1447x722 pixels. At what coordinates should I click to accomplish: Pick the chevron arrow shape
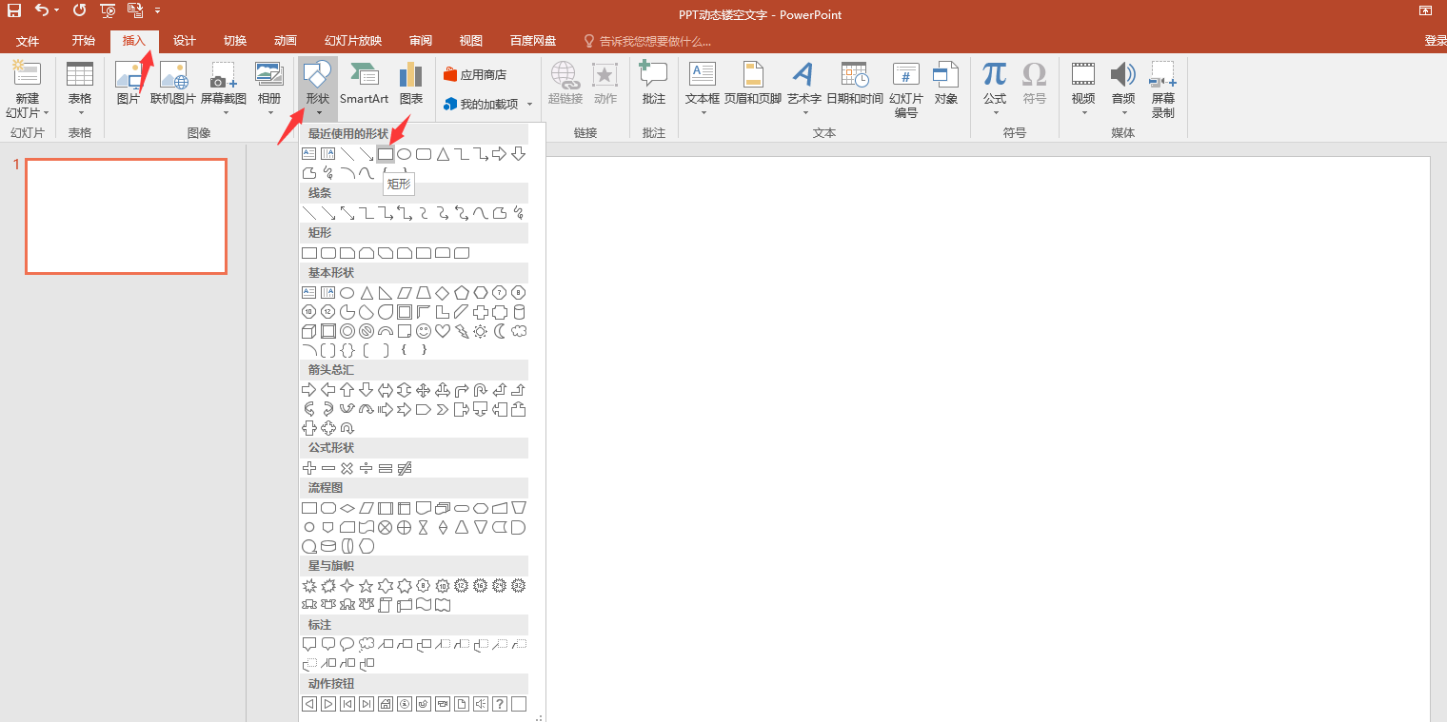tap(443, 410)
